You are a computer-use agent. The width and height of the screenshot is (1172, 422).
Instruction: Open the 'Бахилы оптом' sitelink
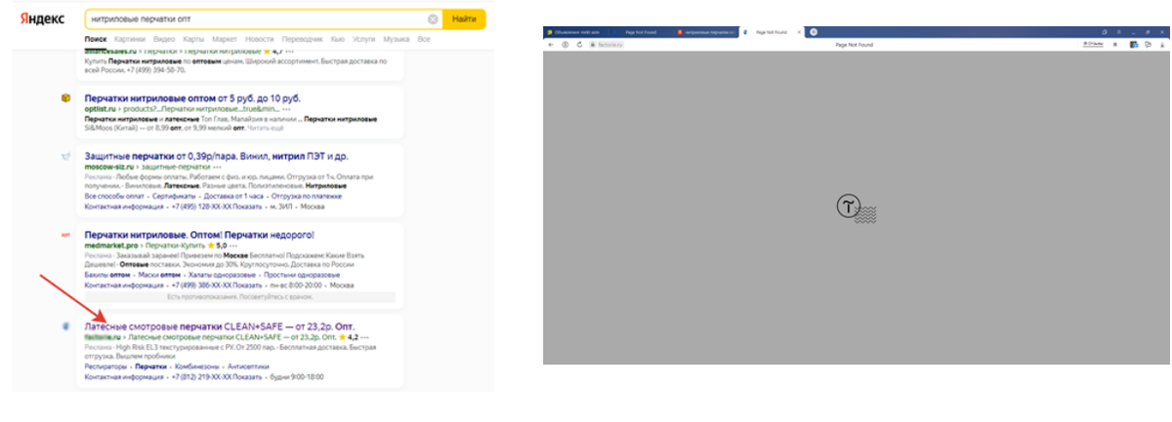pos(107,275)
